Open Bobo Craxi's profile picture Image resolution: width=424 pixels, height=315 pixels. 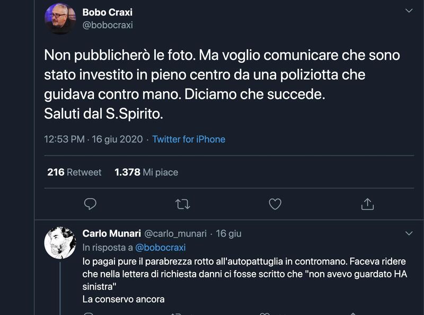point(60,19)
